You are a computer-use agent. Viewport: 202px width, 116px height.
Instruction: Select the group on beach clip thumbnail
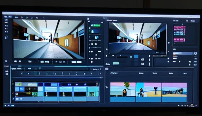click(174, 90)
